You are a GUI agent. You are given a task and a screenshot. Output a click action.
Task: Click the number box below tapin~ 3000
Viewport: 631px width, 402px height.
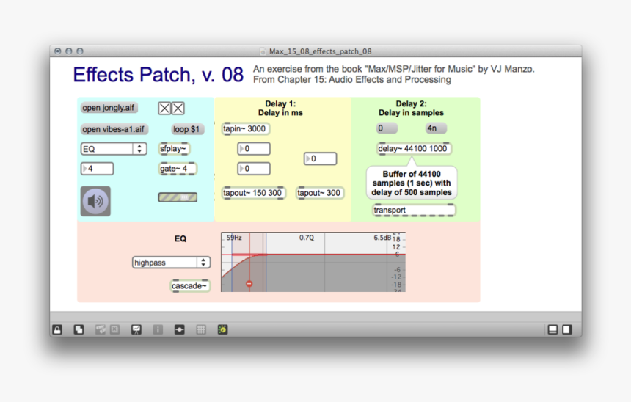254,149
